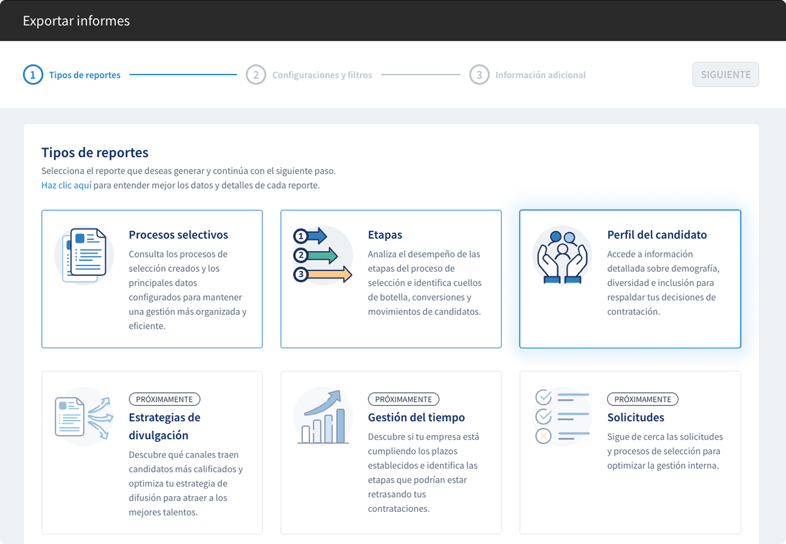Pick the Perfil del candidato report title
This screenshot has width=786, height=544.
(657, 234)
